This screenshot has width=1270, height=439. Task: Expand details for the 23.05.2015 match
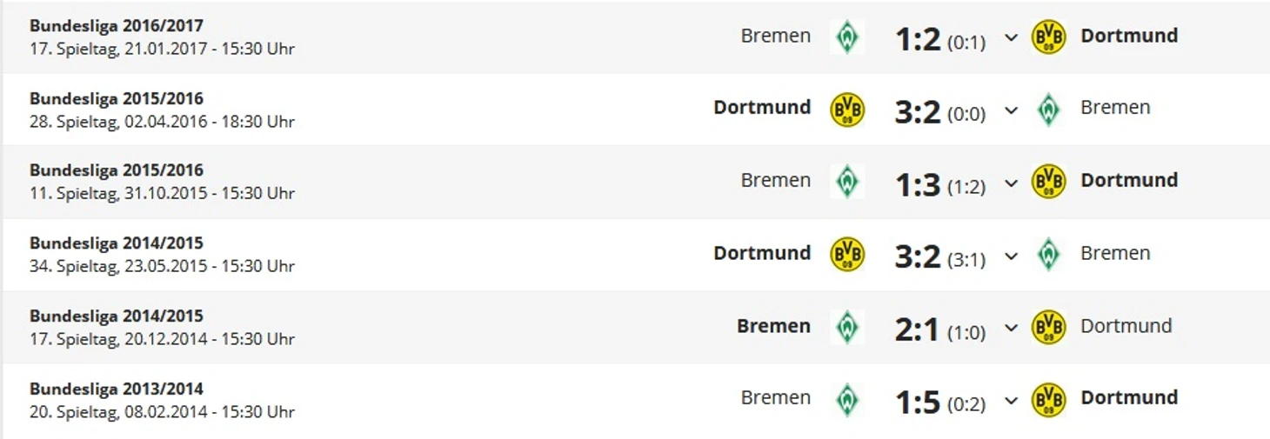click(1011, 256)
